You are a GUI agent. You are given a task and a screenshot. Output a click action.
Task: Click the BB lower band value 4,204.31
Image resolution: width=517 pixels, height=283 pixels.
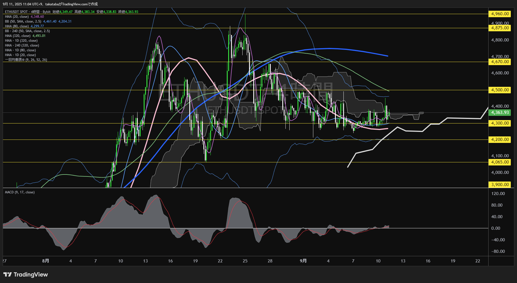coord(65,21)
